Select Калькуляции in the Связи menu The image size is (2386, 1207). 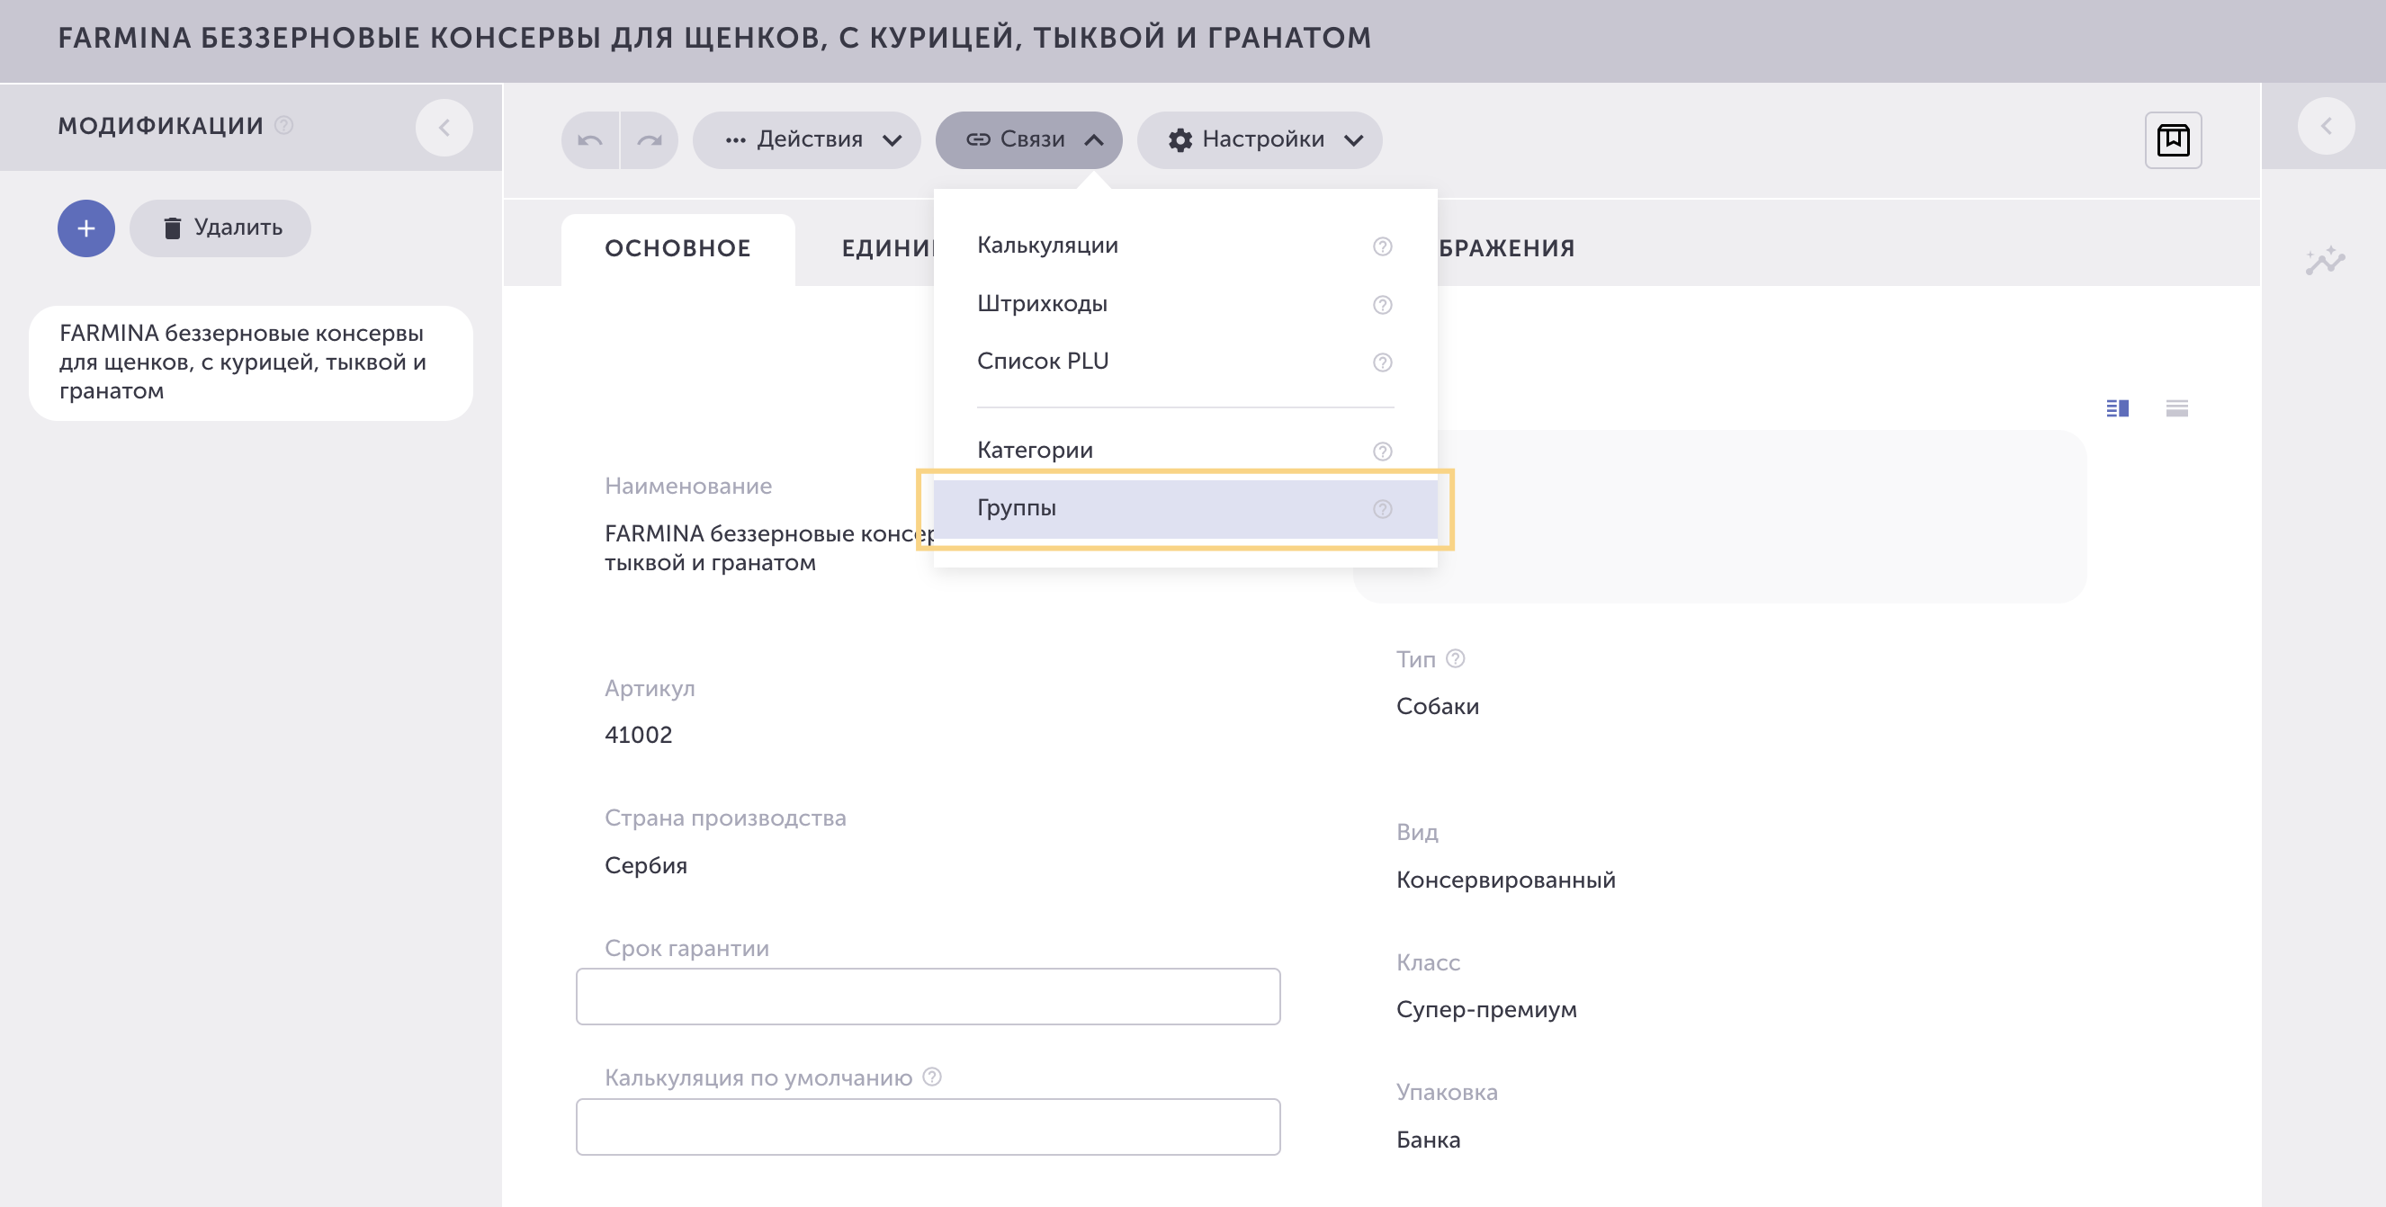1185,246
